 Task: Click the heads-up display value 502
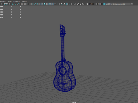(1, 9)
